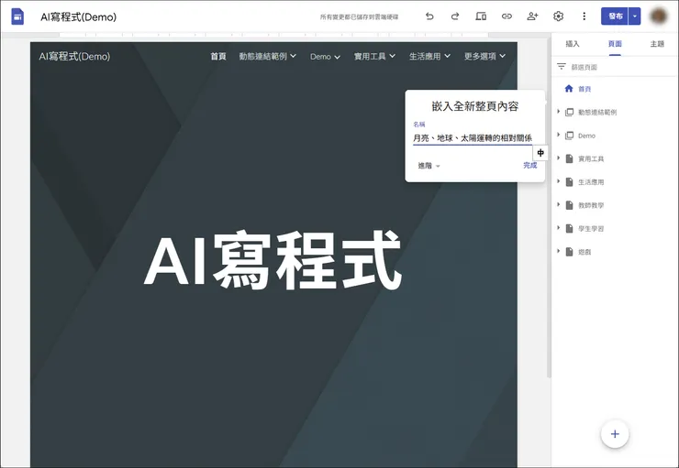The height and width of the screenshot is (468, 679).
Task: Click the filter pages icon
Action: [x=562, y=67]
